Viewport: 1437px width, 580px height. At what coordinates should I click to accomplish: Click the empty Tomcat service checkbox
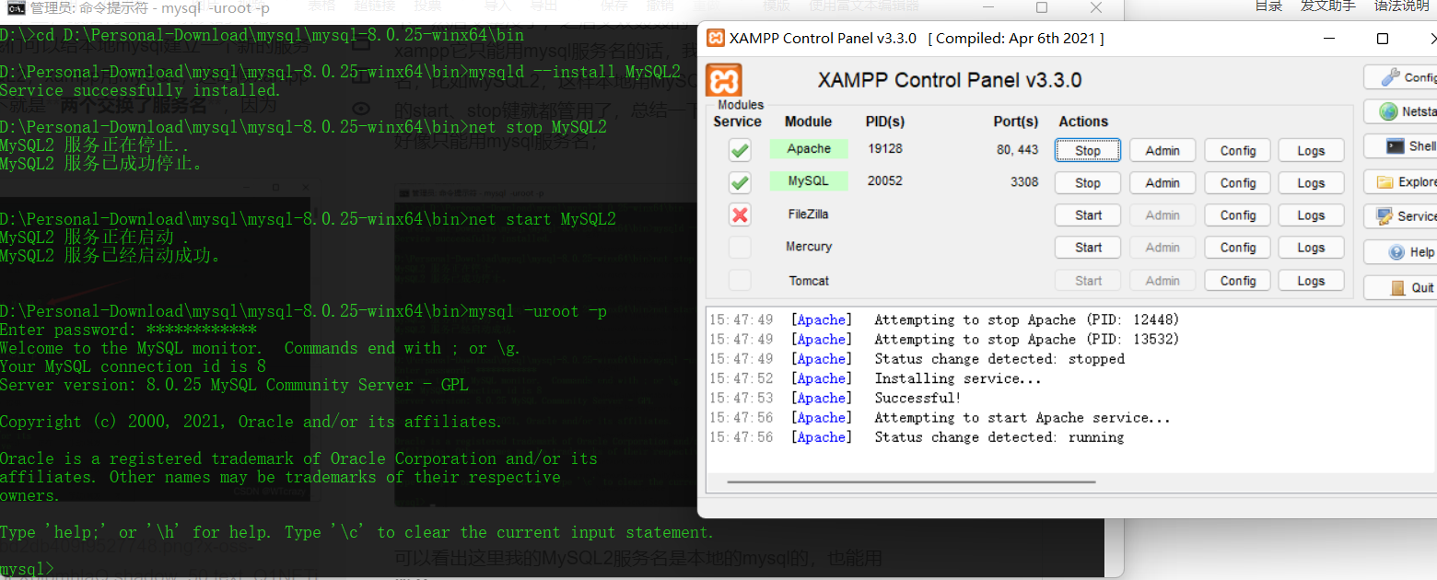point(740,280)
